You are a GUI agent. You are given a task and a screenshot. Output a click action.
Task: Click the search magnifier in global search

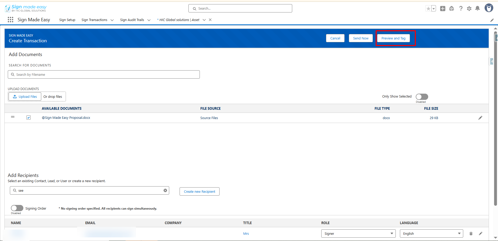click(x=194, y=9)
